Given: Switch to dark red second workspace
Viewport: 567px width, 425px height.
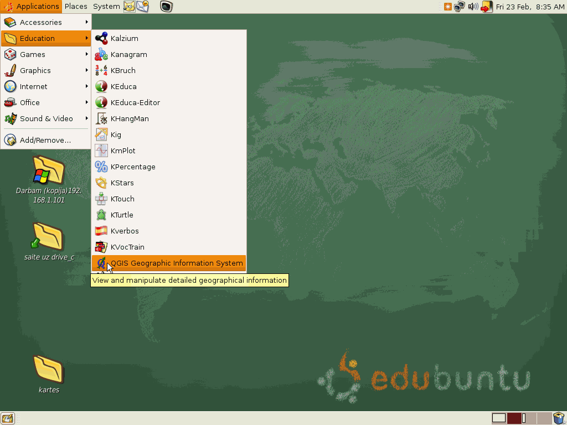Looking at the screenshot, I should click(514, 418).
